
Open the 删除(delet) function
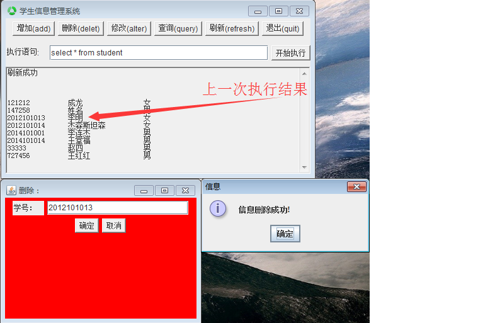tap(81, 28)
